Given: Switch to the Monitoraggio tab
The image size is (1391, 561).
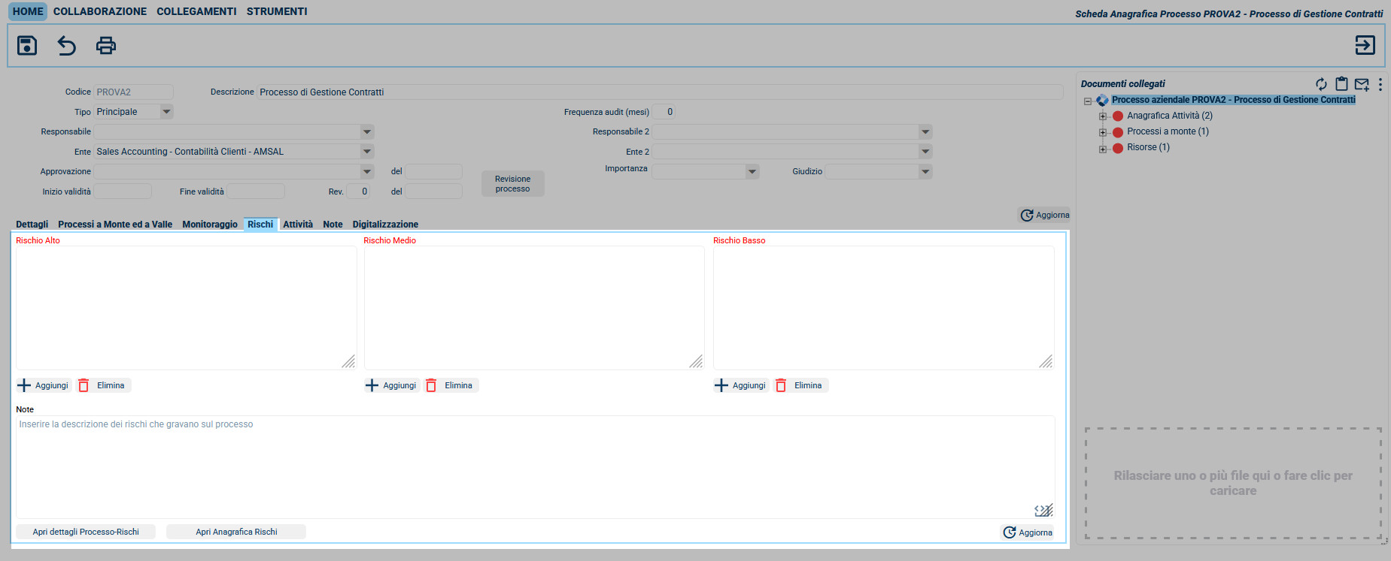Looking at the screenshot, I should click(209, 225).
